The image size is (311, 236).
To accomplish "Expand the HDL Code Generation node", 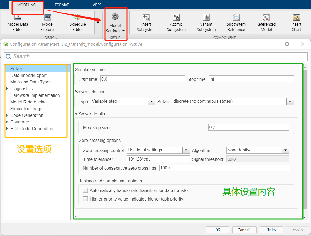I will [7, 129].
